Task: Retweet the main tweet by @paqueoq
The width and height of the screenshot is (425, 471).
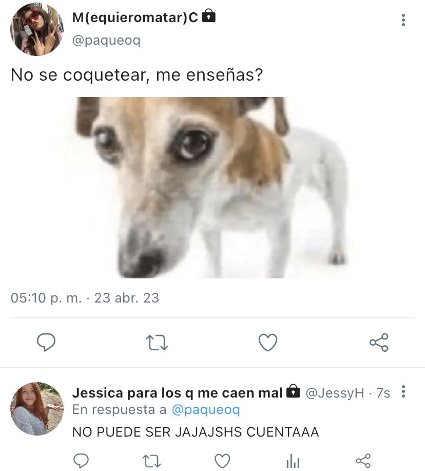Action: click(157, 343)
